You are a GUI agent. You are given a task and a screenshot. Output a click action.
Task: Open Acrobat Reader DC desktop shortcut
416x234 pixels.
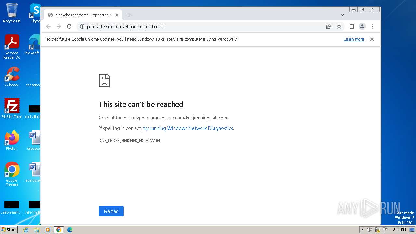(x=12, y=47)
